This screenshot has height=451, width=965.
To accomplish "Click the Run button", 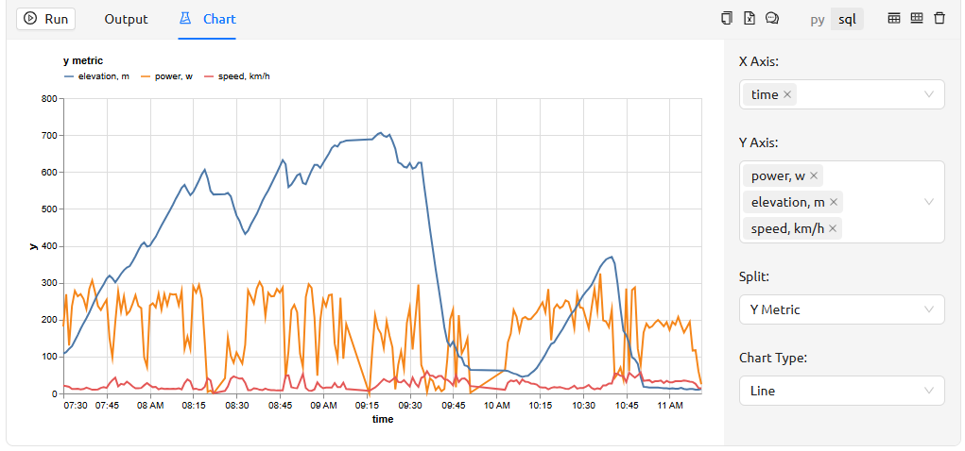I will [x=45, y=19].
